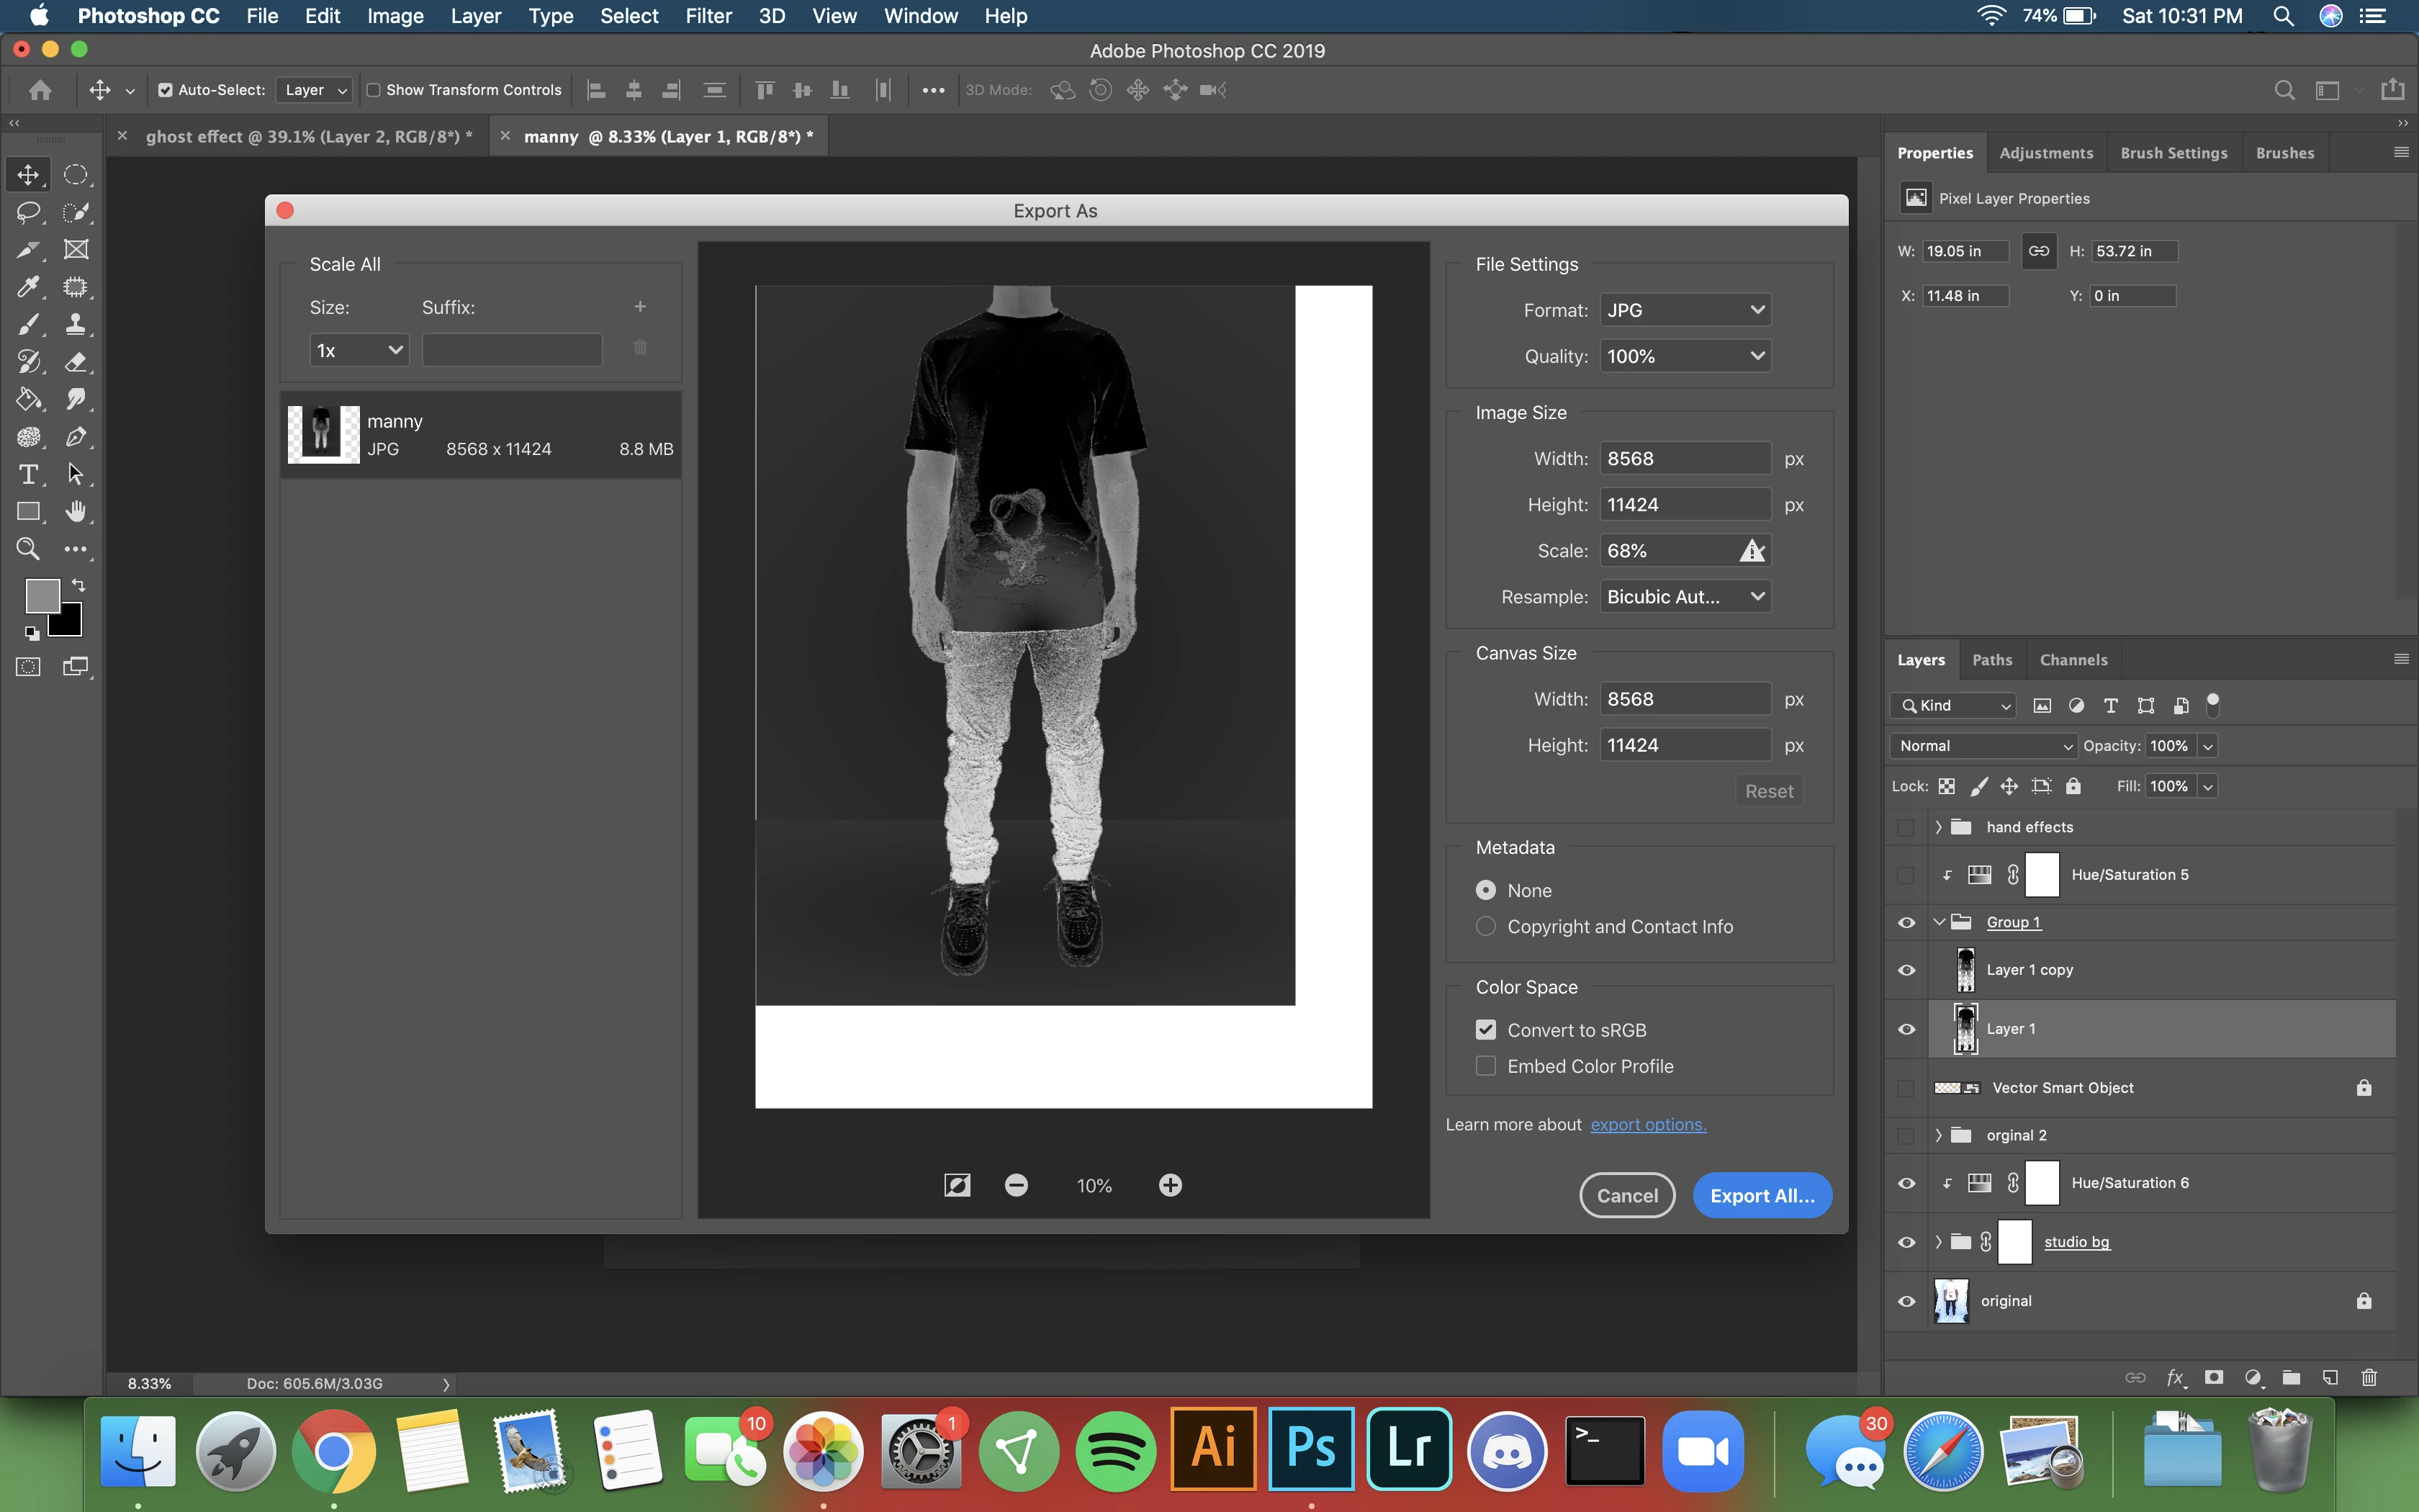
Task: Open the export options link
Action: tap(1647, 1125)
